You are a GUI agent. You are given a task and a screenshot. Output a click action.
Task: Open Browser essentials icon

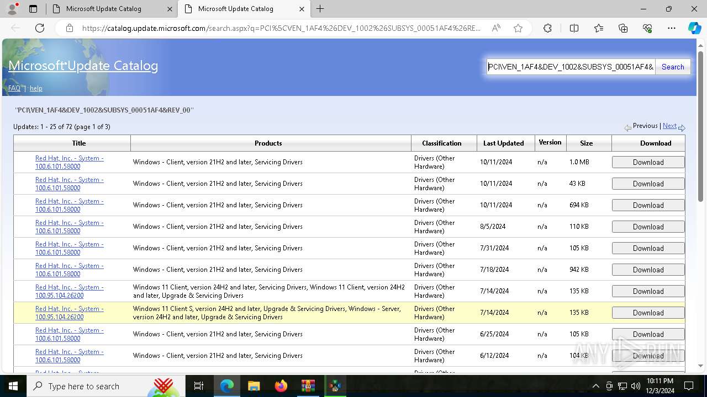click(x=647, y=28)
